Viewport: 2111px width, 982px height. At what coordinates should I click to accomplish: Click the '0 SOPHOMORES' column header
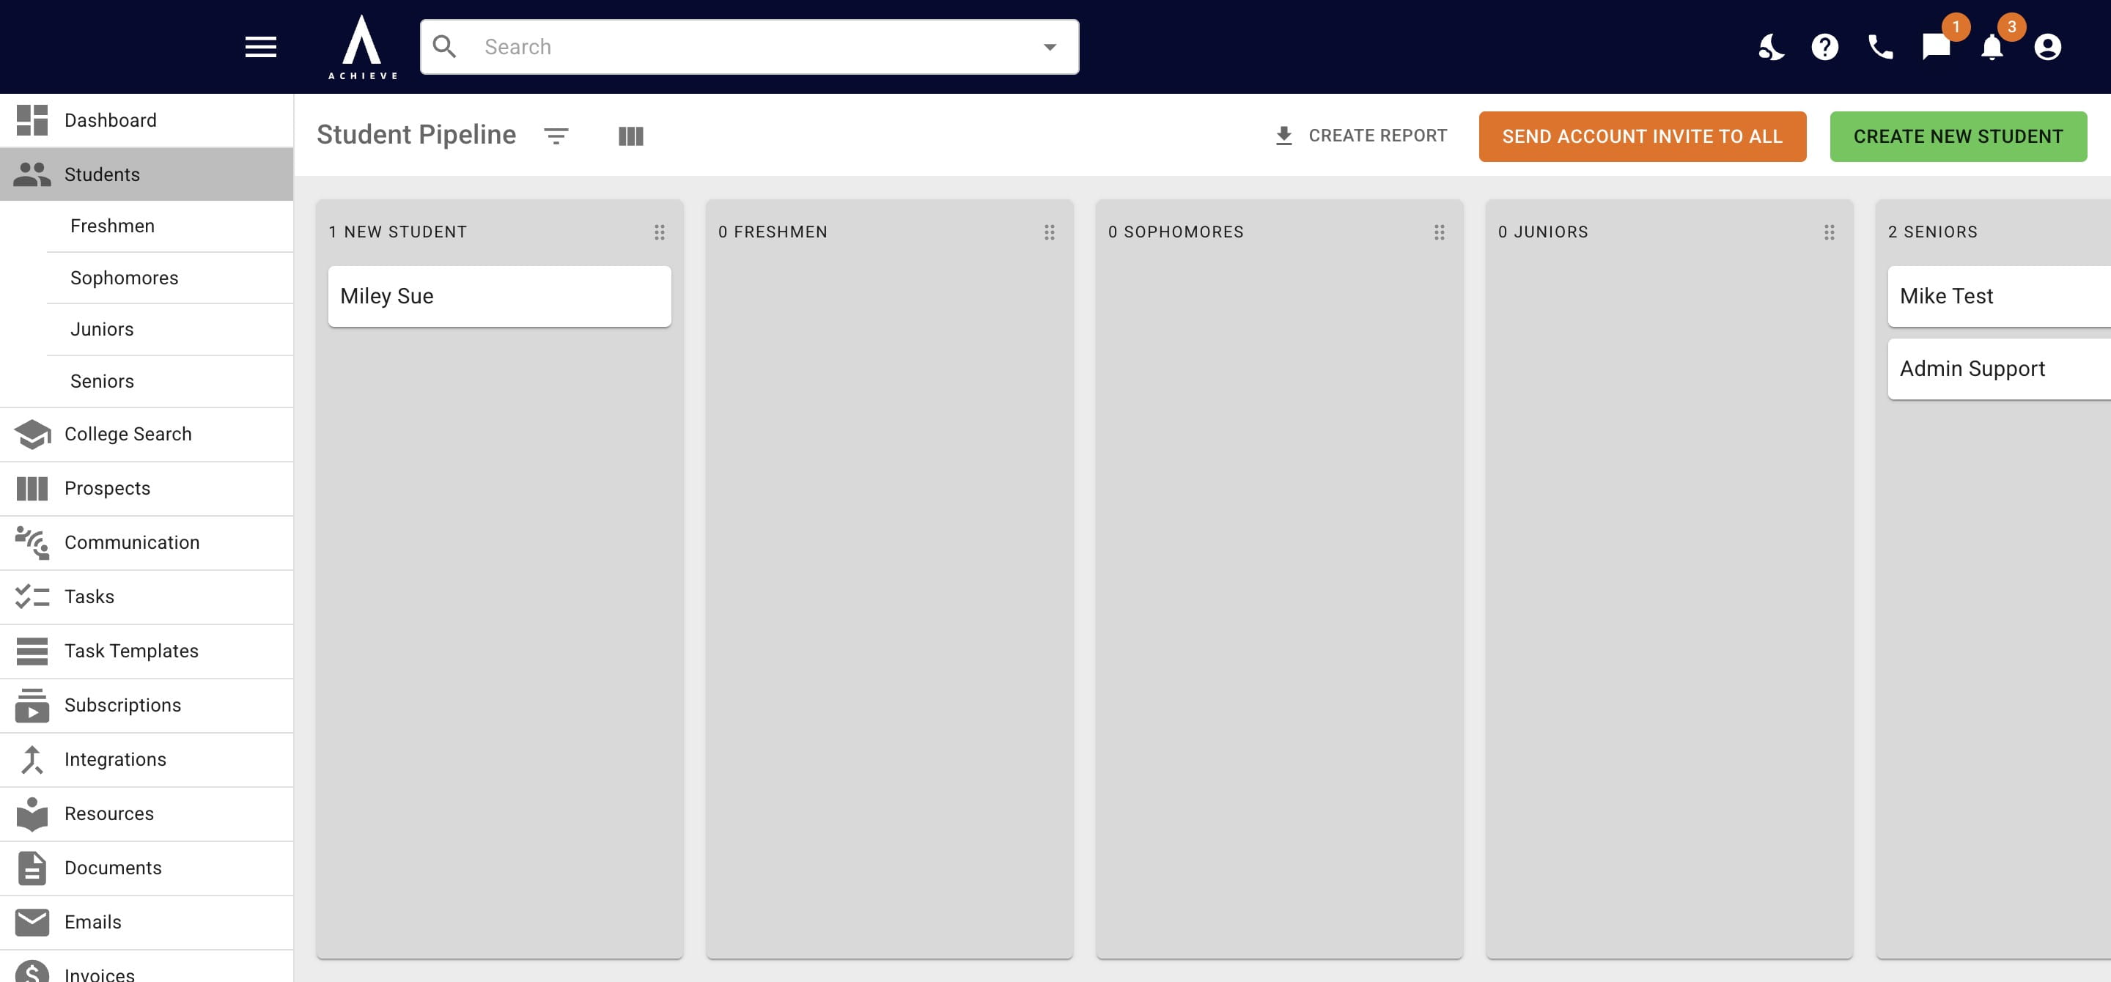coord(1176,232)
